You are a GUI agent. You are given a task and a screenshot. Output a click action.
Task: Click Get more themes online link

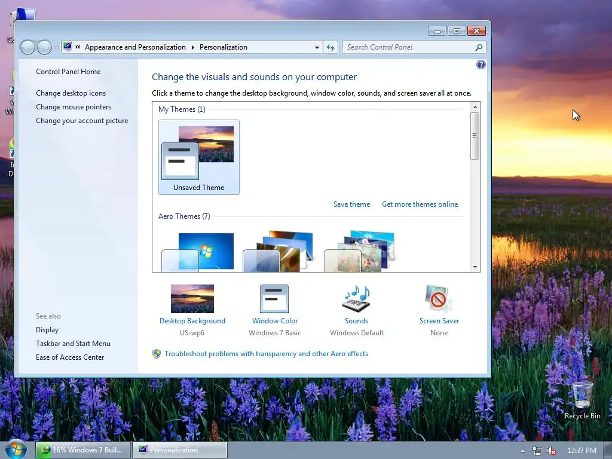click(420, 204)
